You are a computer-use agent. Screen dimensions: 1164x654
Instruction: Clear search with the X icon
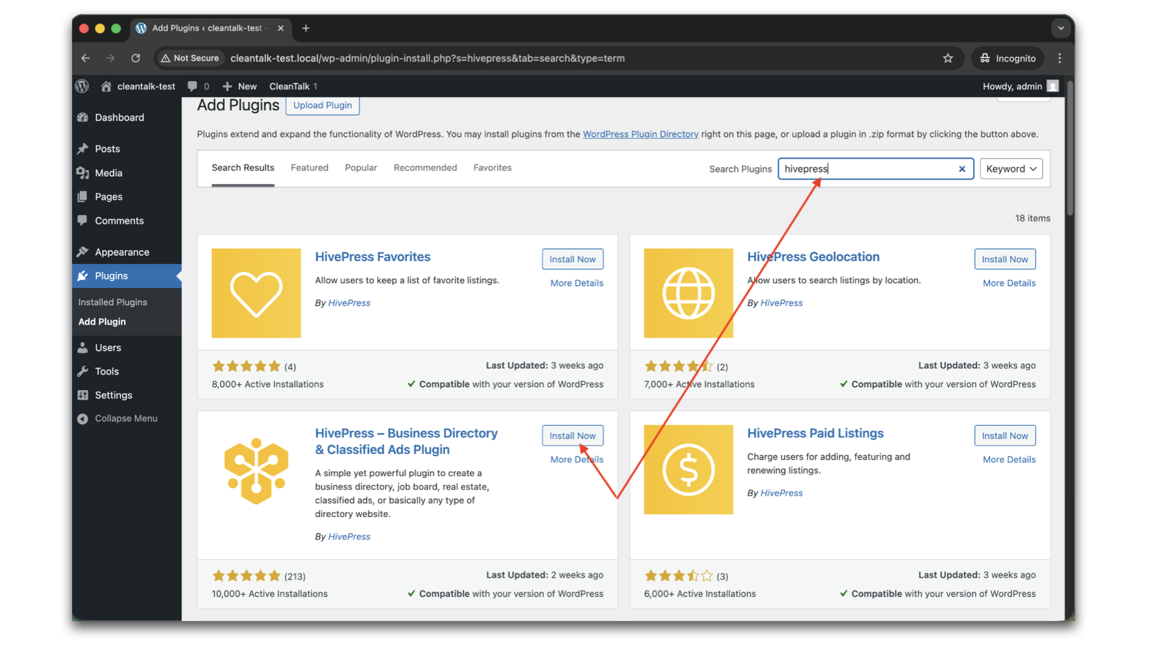(x=962, y=169)
